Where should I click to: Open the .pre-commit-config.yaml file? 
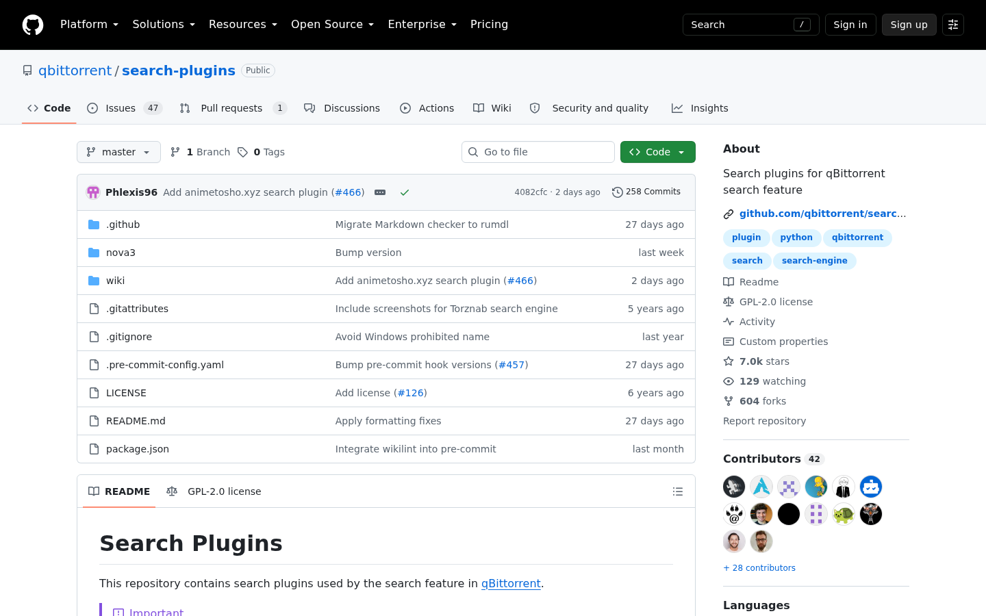pyautogui.click(x=165, y=365)
